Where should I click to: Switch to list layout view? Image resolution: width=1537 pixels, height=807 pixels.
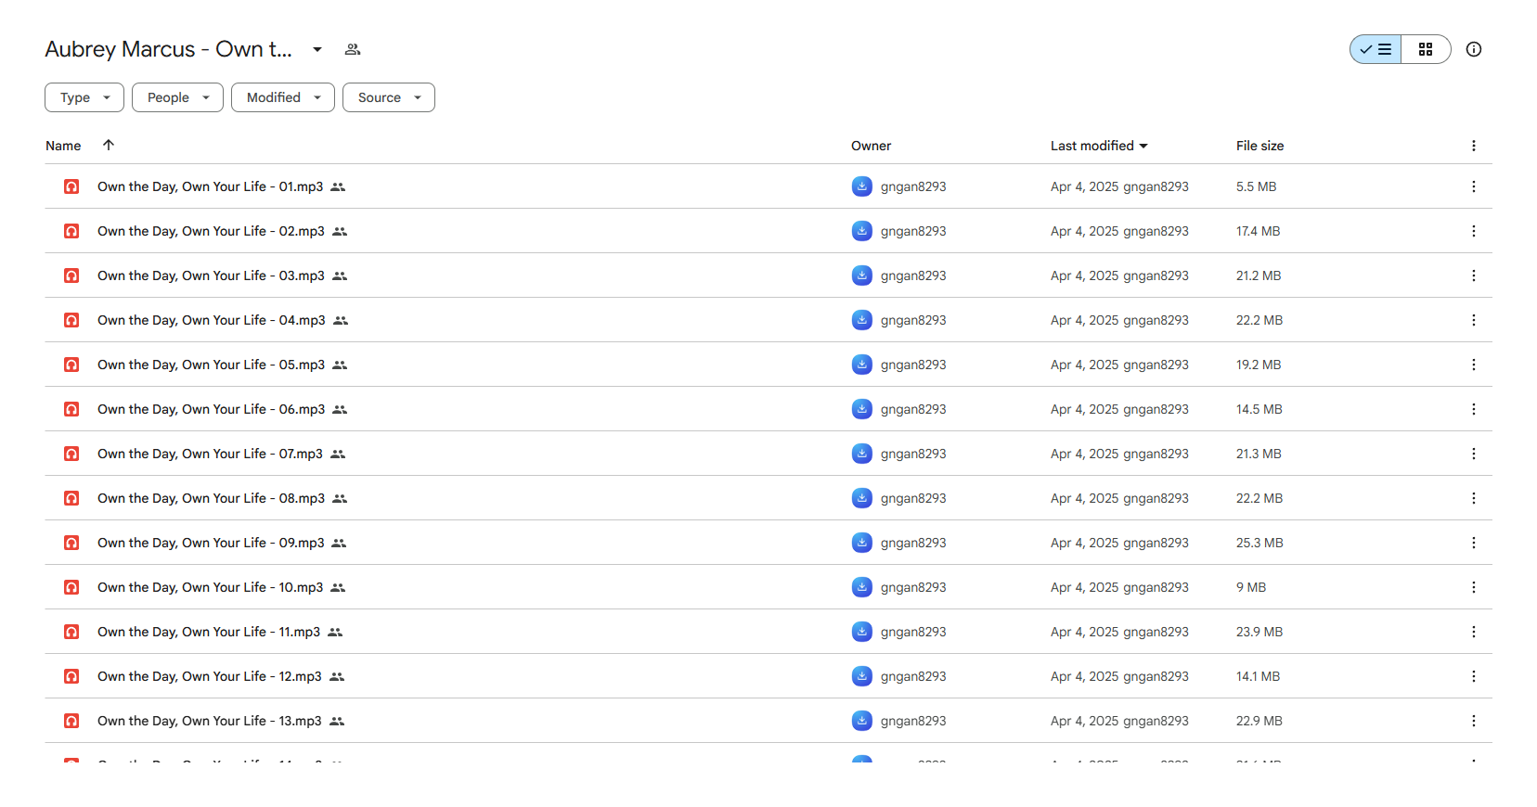(x=1376, y=49)
